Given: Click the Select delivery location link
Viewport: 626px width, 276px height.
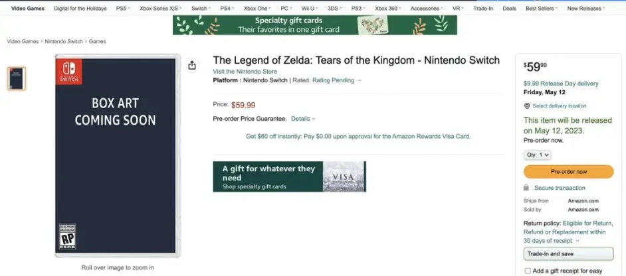Looking at the screenshot, I should (559, 106).
